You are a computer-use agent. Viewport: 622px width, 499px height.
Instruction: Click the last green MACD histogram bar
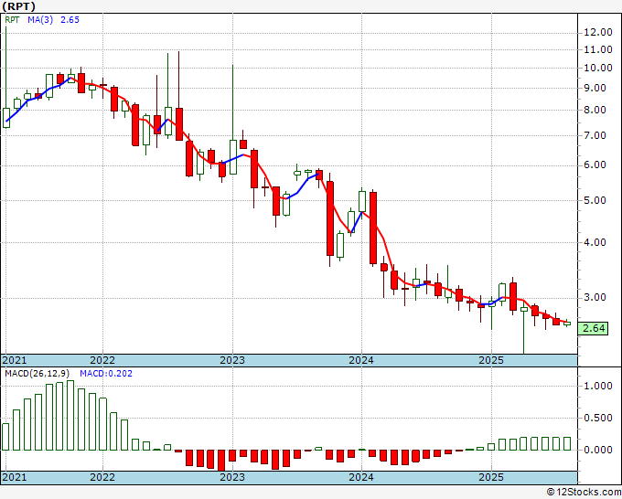[567, 444]
